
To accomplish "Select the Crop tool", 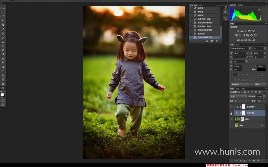I will pos(3,25).
